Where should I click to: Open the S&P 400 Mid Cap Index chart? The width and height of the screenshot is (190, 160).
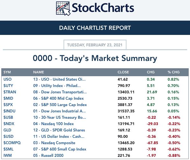click(58, 98)
